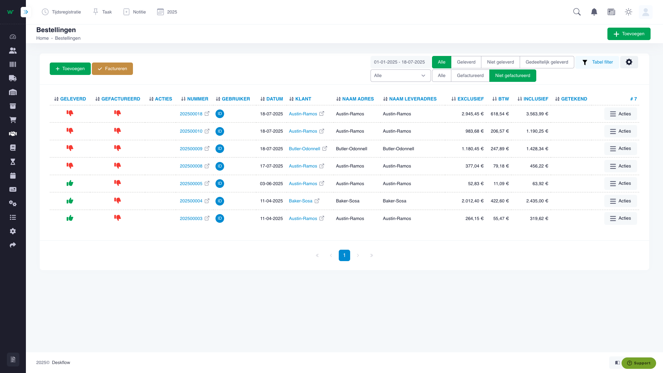Toggle the light/dark theme sun icon
663x373 pixels.
(628, 12)
